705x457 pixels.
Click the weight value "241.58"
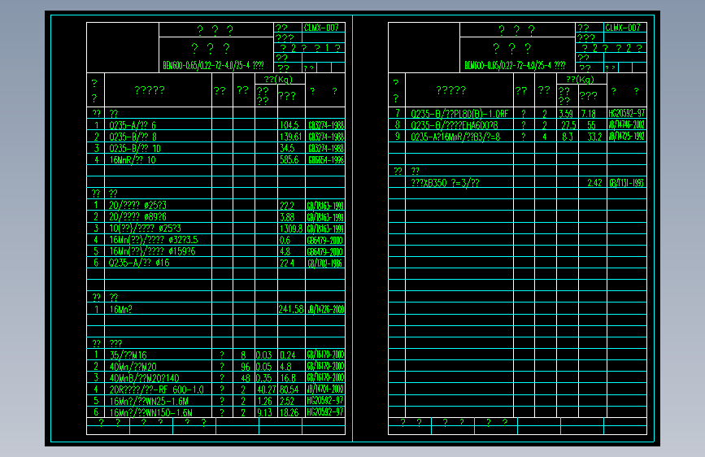coord(291,309)
